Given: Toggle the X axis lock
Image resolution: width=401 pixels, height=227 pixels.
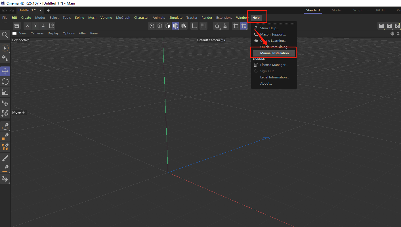Looking at the screenshot, I should (x=27, y=26).
